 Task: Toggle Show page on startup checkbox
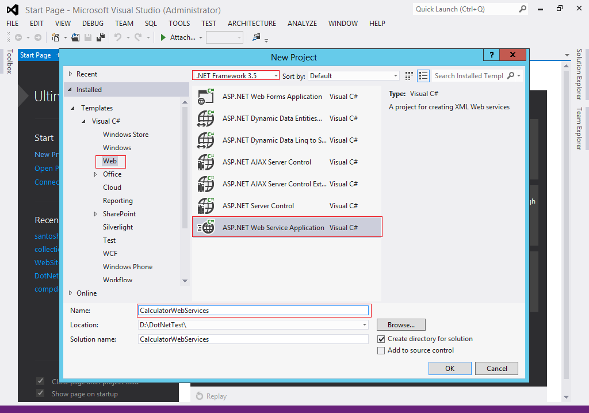(x=40, y=393)
